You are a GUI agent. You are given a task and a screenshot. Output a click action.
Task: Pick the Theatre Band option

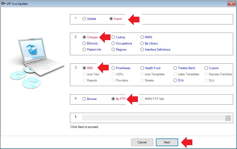click(x=184, y=68)
